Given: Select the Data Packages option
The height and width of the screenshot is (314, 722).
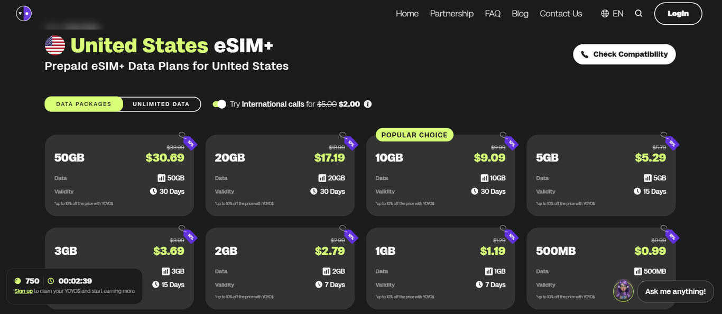Looking at the screenshot, I should [x=84, y=104].
